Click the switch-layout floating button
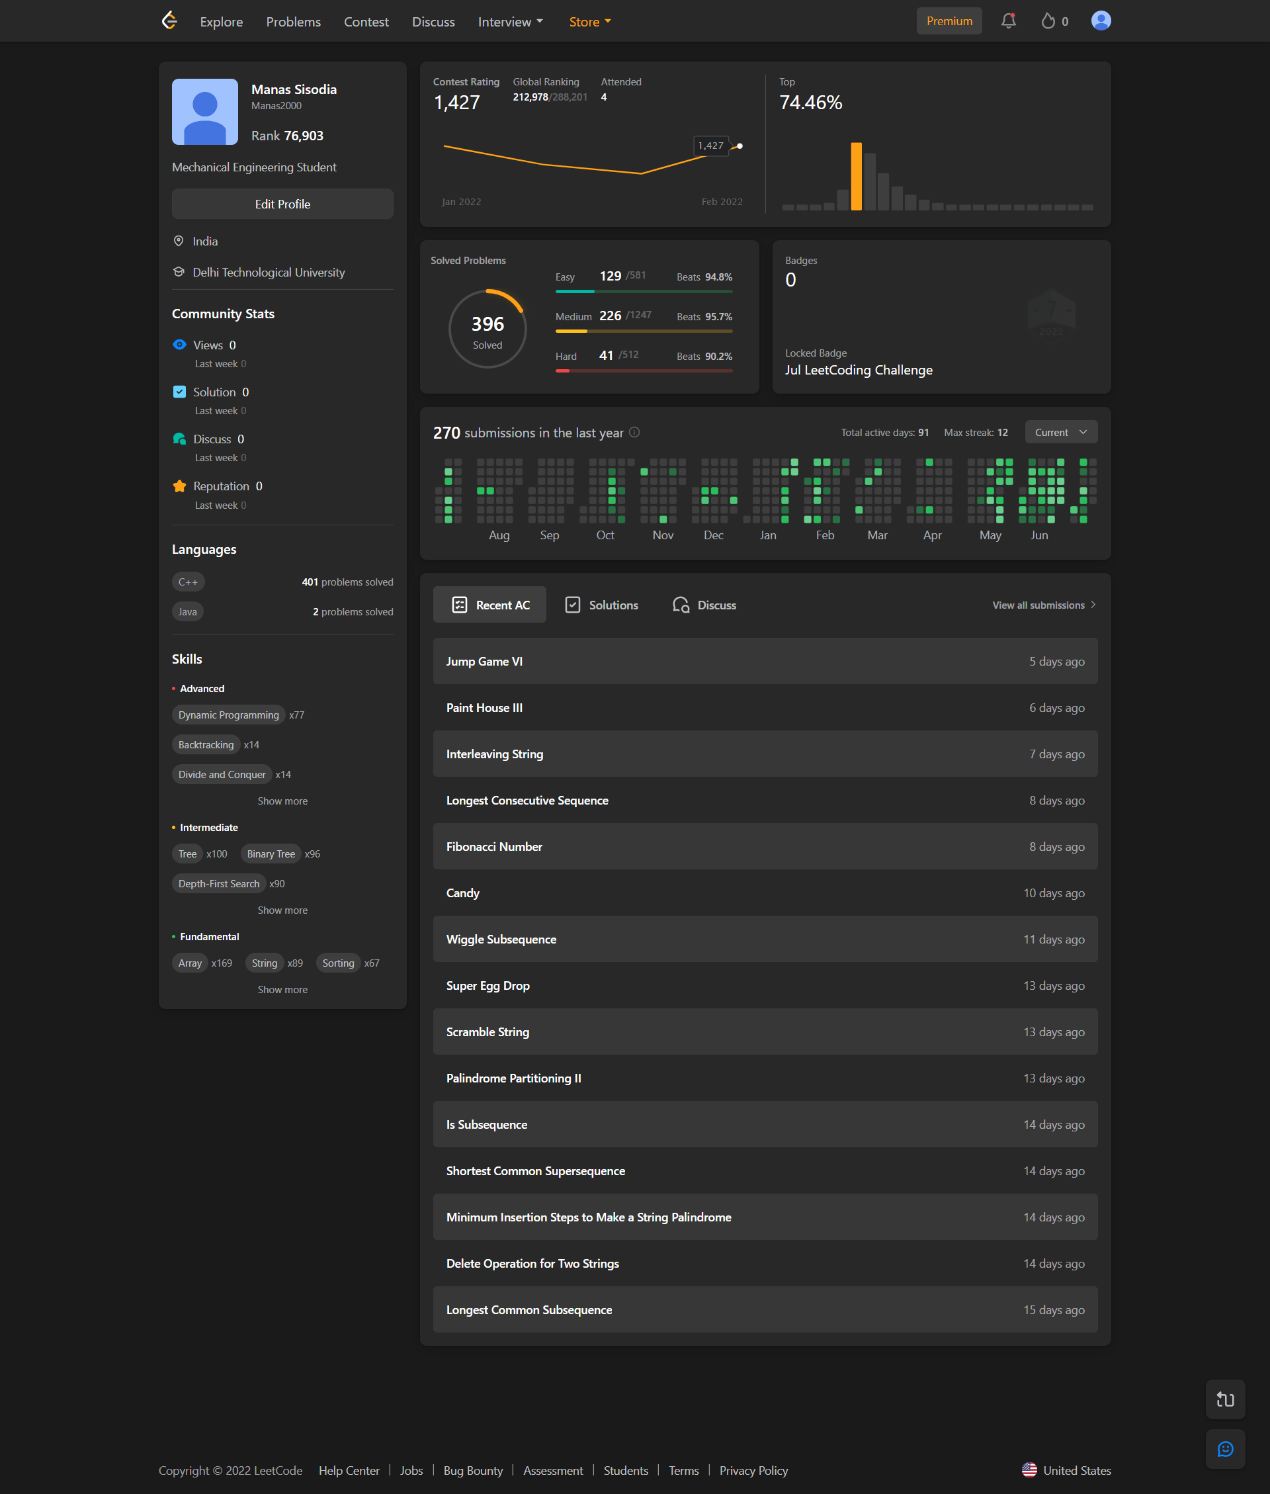 point(1224,1399)
